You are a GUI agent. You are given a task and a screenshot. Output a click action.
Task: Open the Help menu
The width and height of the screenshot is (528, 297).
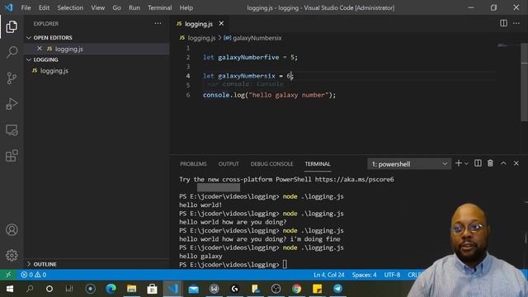(x=186, y=7)
